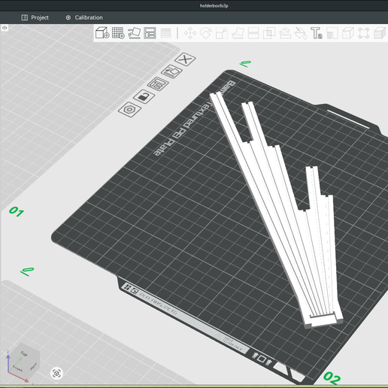Click the Front face of the view cube

tap(18, 368)
